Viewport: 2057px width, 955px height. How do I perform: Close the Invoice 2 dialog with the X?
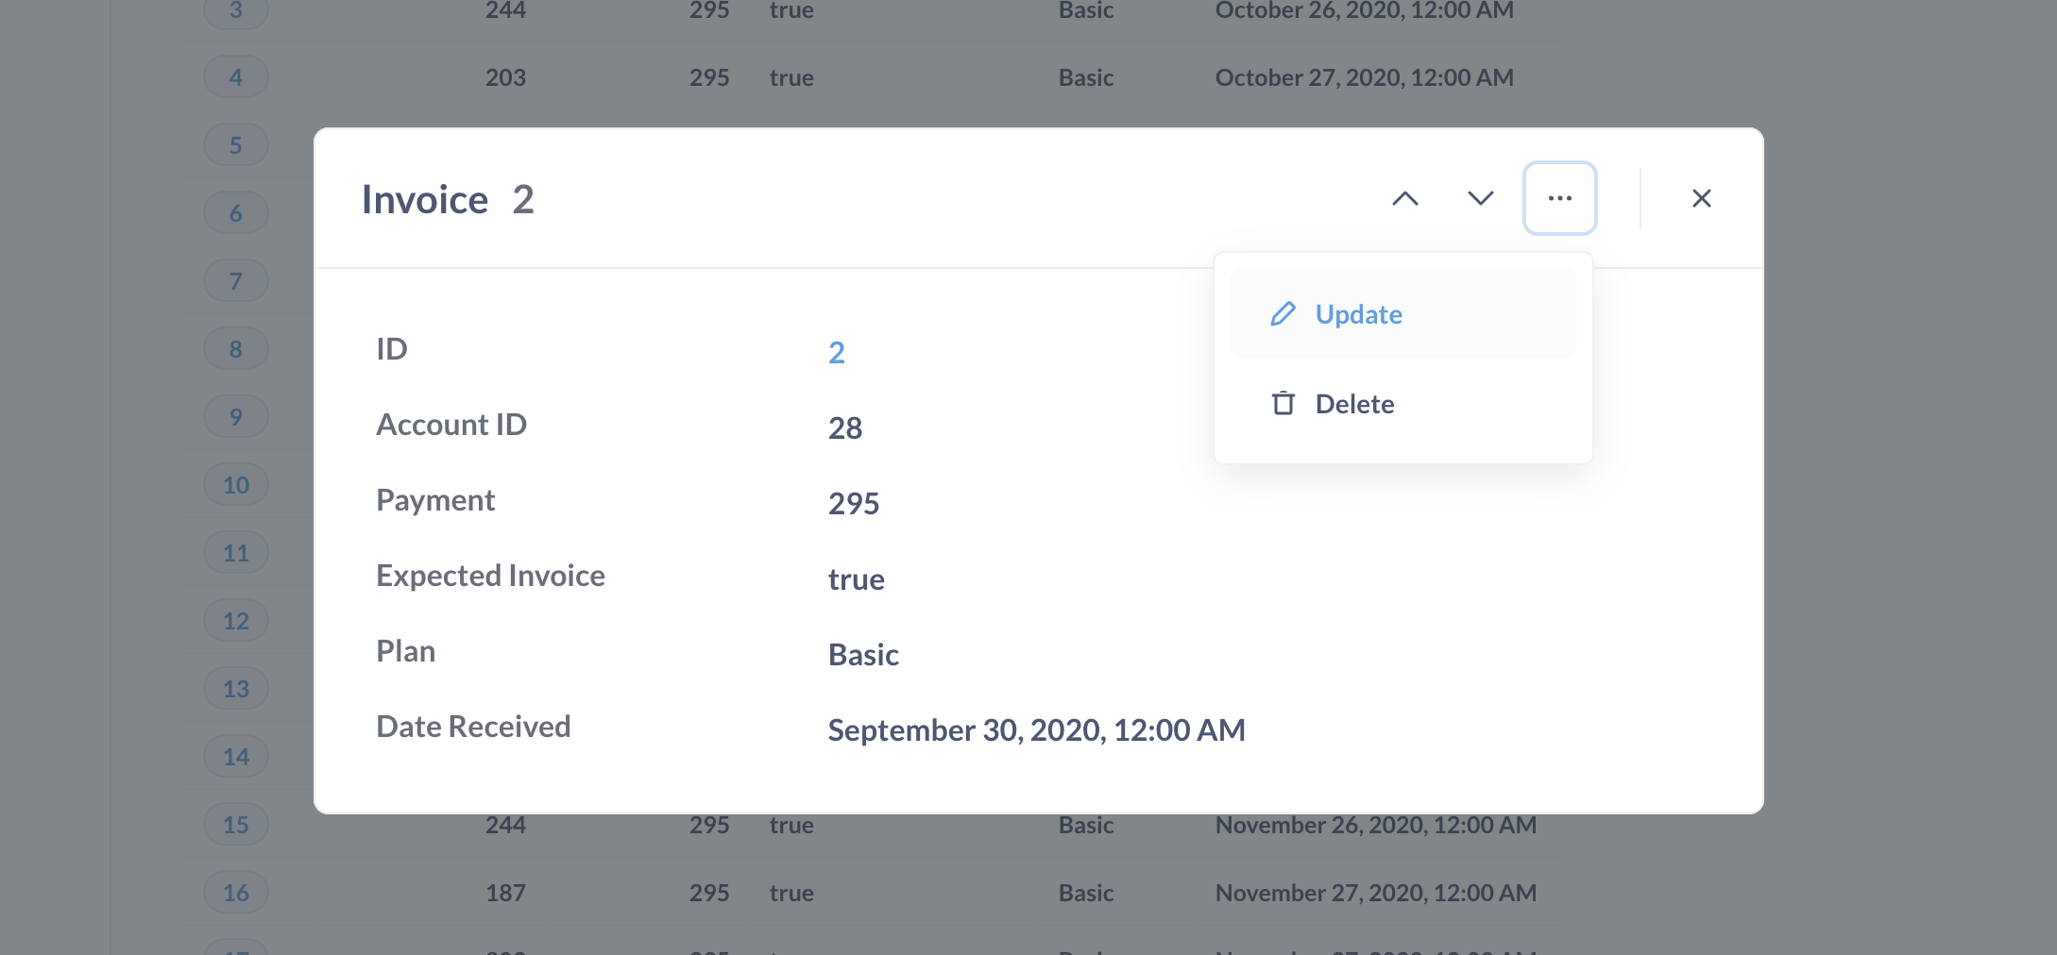(1701, 198)
